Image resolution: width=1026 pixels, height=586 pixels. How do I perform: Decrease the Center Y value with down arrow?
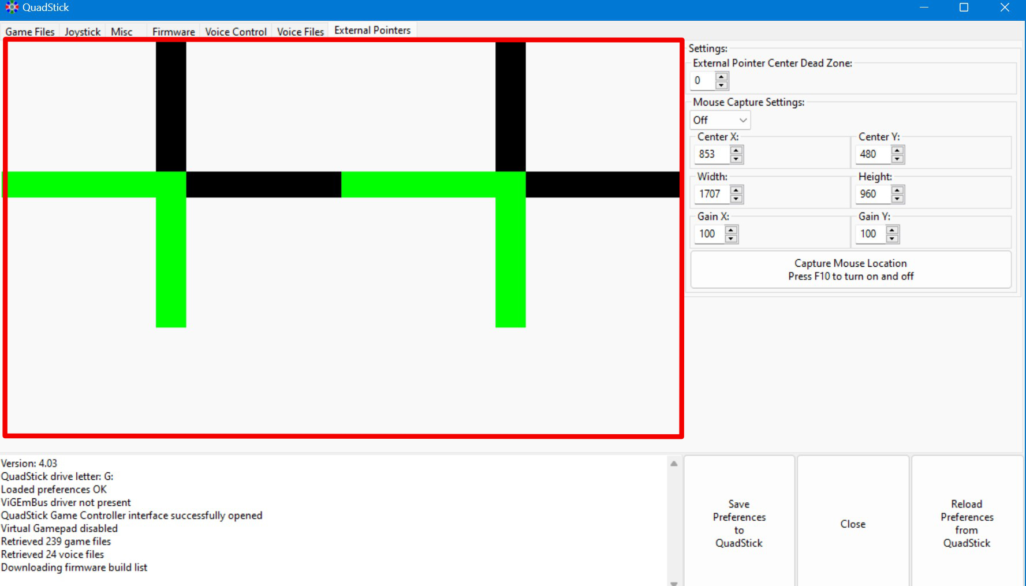pyautogui.click(x=897, y=159)
